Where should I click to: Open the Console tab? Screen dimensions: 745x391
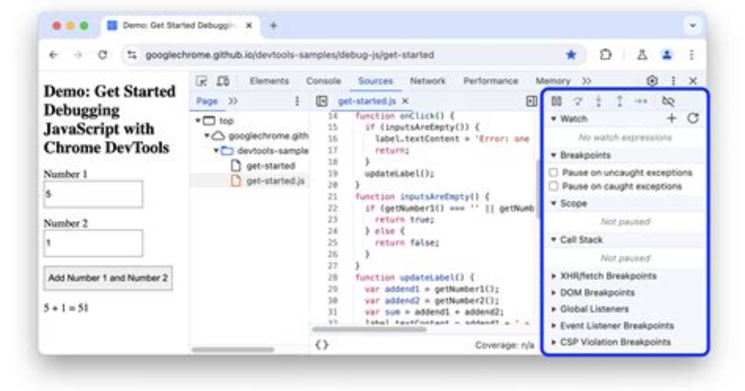[323, 81]
